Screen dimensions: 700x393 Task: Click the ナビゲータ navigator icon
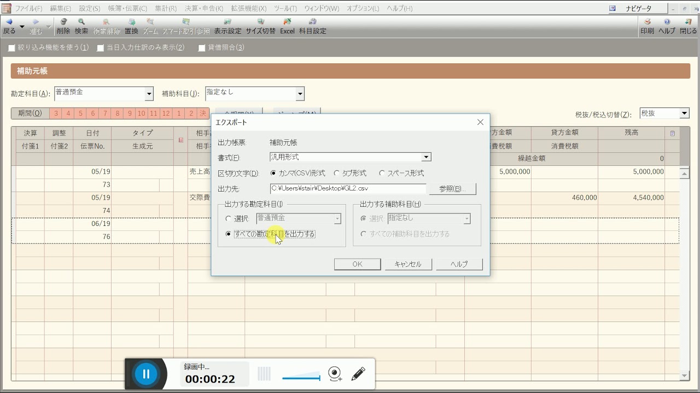pyautogui.click(x=612, y=8)
